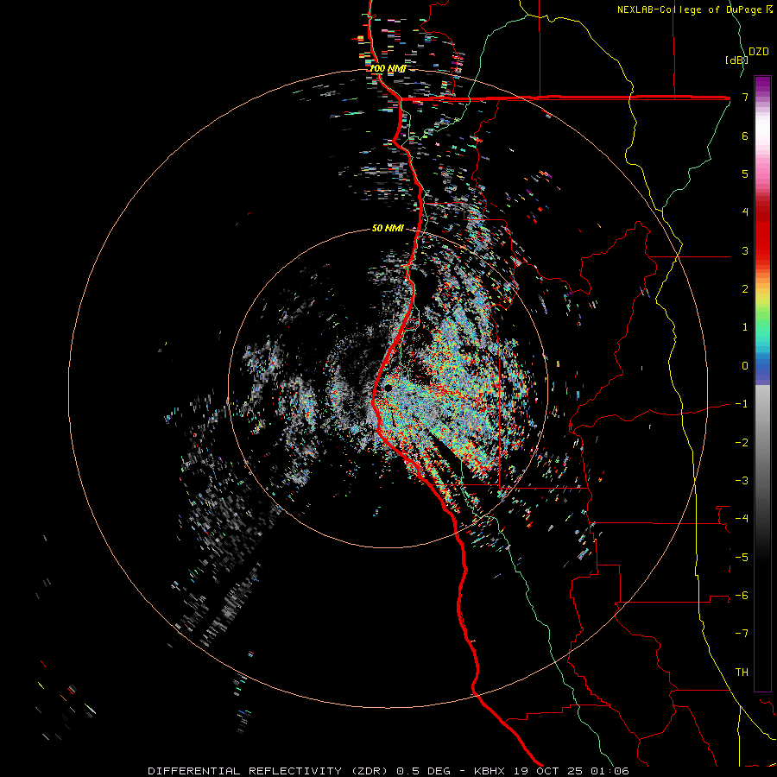Click the 5 dB scale value
The height and width of the screenshot is (777, 777).
coord(745,174)
